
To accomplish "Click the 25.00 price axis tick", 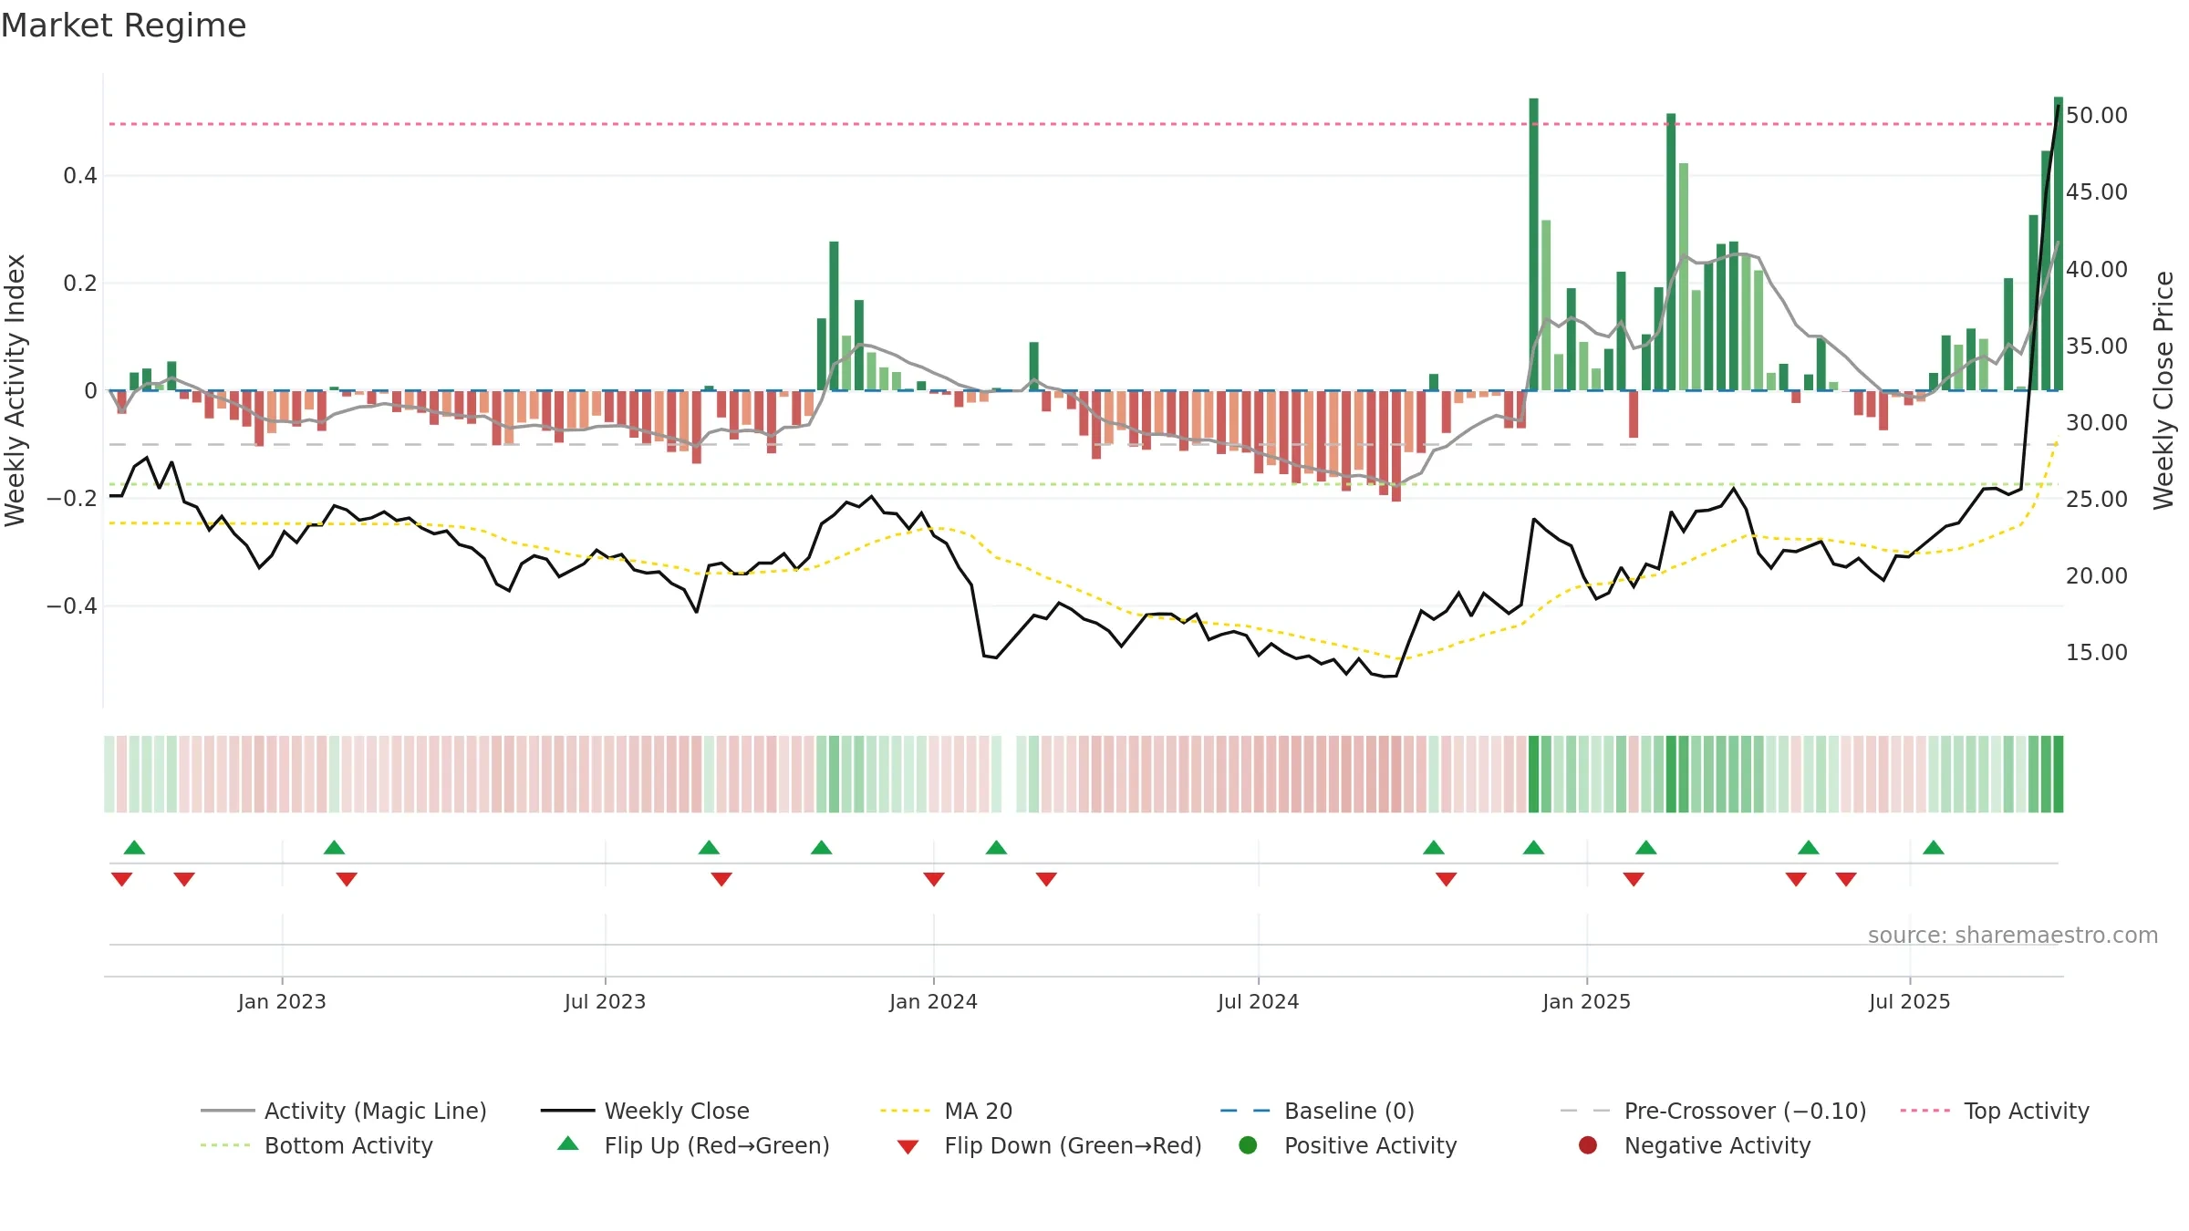I will tap(2097, 499).
